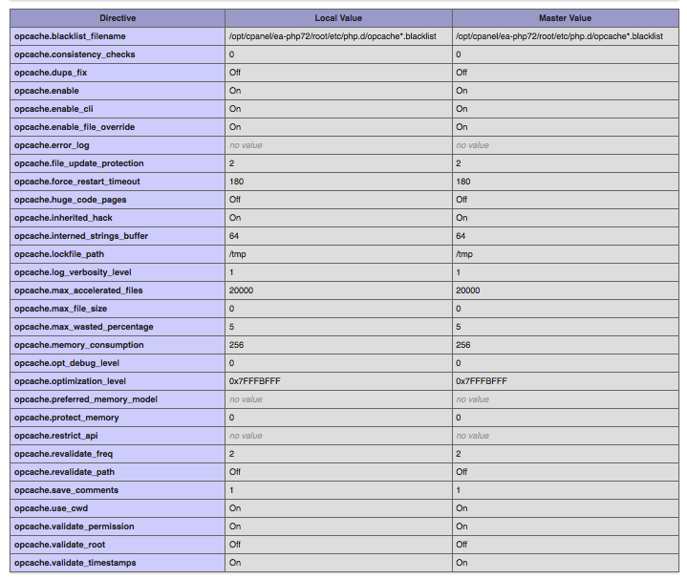Click local value 180 for force_restart_timeout
The width and height of the screenshot is (687, 580).
pyautogui.click(x=236, y=182)
